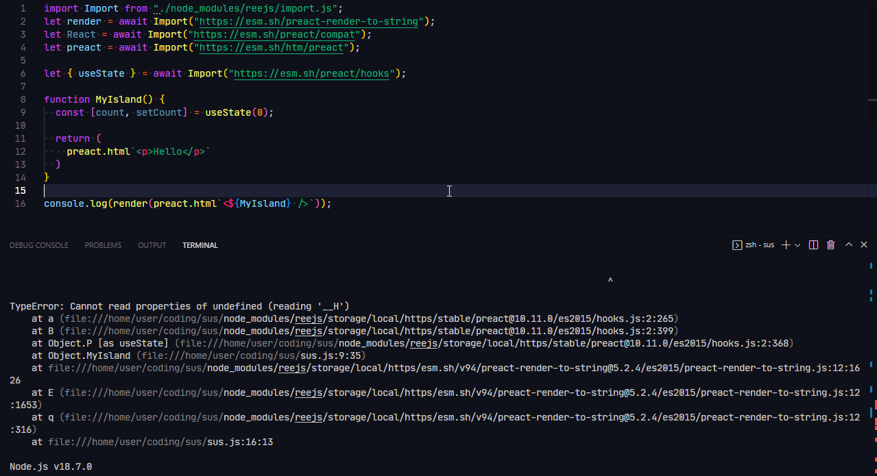Maximize the panel with the chevron-up icon
The height and width of the screenshot is (476, 877).
tap(848, 245)
